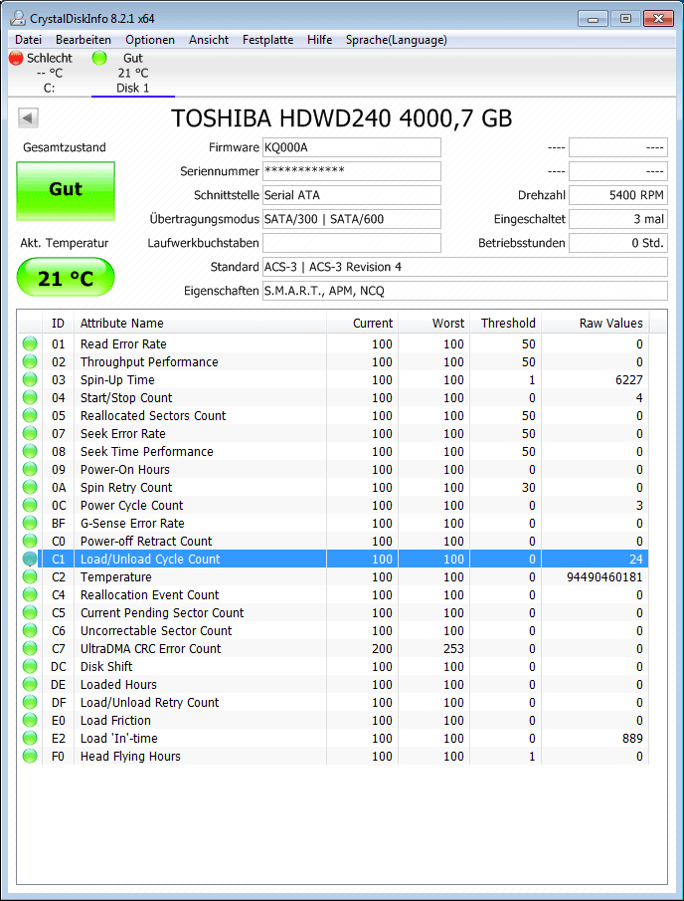Click the status icon beside UltraDMA CRC Error Count
The width and height of the screenshot is (684, 901).
(x=30, y=649)
